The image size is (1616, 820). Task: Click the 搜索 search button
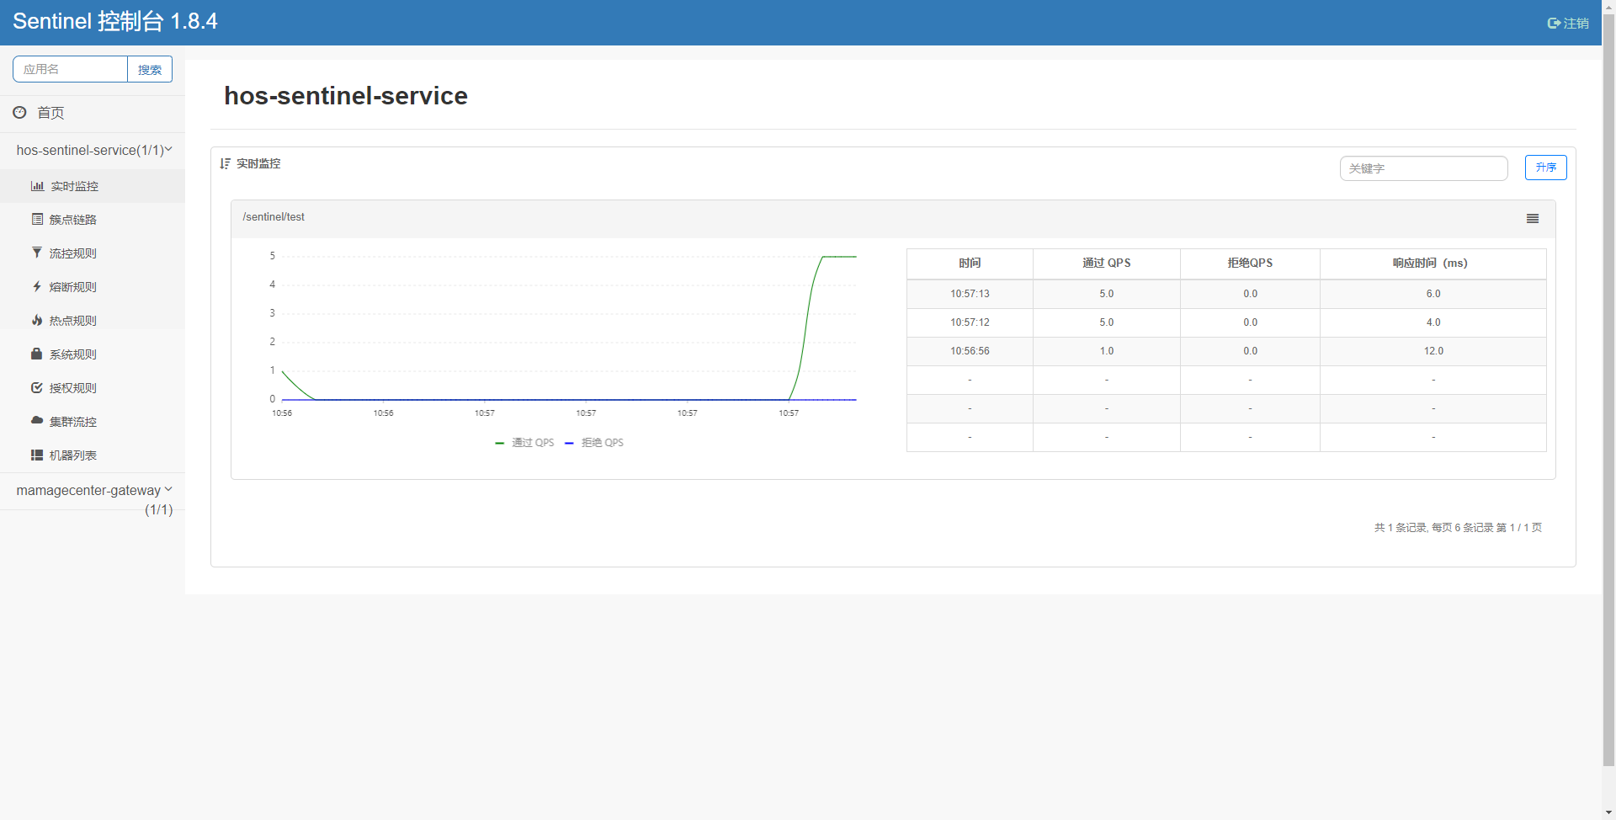[149, 69]
